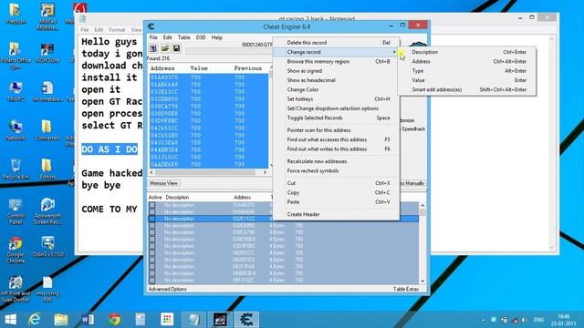The height and width of the screenshot is (328, 584).
Task: Choose Show as hexadecimal in context menu
Action: pyautogui.click(x=336, y=80)
